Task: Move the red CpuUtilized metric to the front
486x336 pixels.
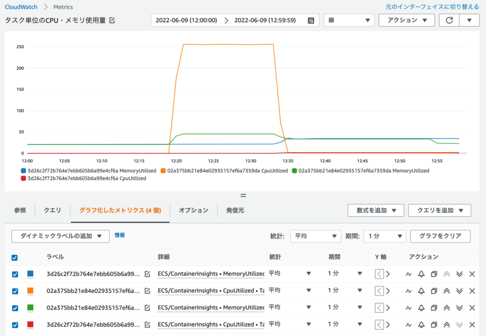Action: coord(445,324)
